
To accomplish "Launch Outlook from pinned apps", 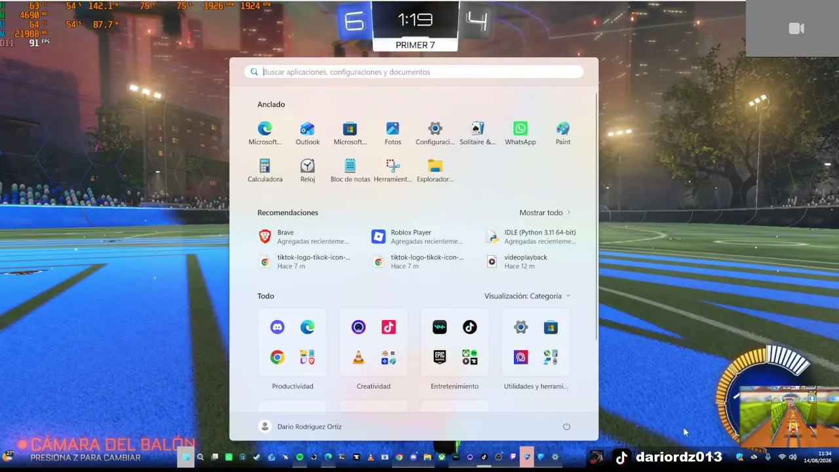I will click(307, 133).
